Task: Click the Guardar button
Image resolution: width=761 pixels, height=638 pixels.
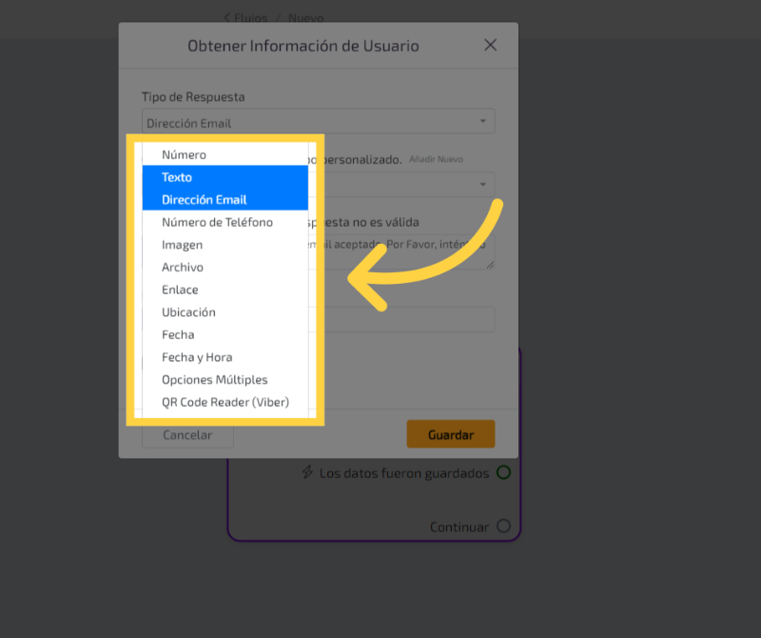Action: (450, 434)
